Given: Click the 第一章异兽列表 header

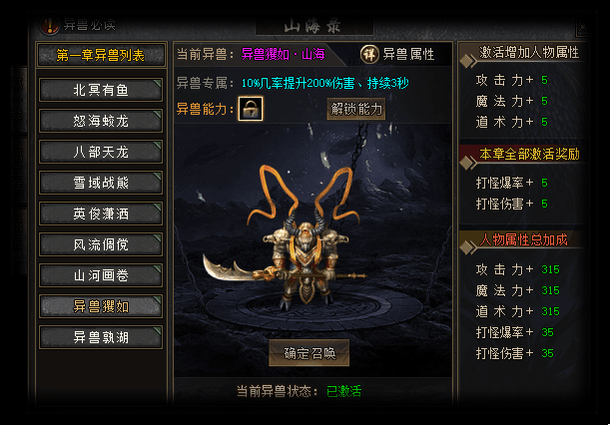Looking at the screenshot, I should pyautogui.click(x=101, y=55).
